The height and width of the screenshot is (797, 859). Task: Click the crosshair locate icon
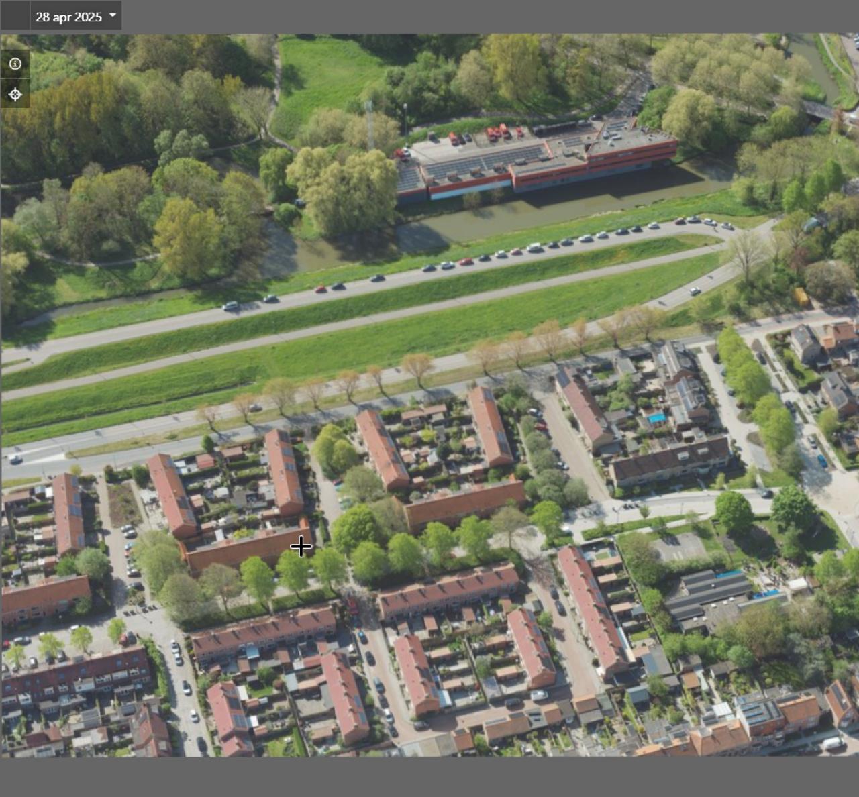pyautogui.click(x=15, y=95)
